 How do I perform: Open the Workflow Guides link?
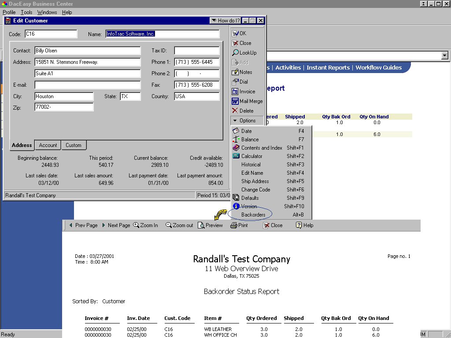pos(378,67)
